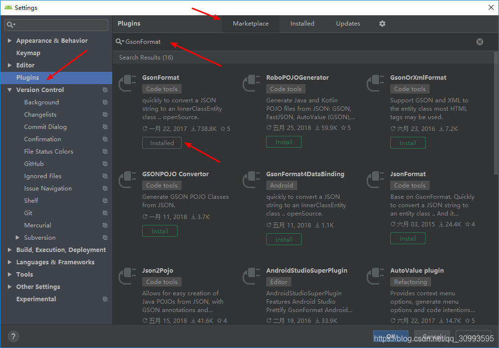Expand the Other Settings section
This screenshot has height=348, width=499.
point(9,287)
